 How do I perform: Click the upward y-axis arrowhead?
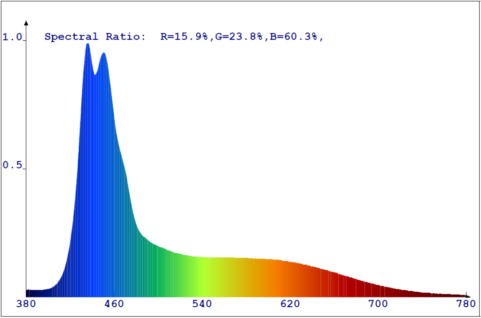pos(26,23)
